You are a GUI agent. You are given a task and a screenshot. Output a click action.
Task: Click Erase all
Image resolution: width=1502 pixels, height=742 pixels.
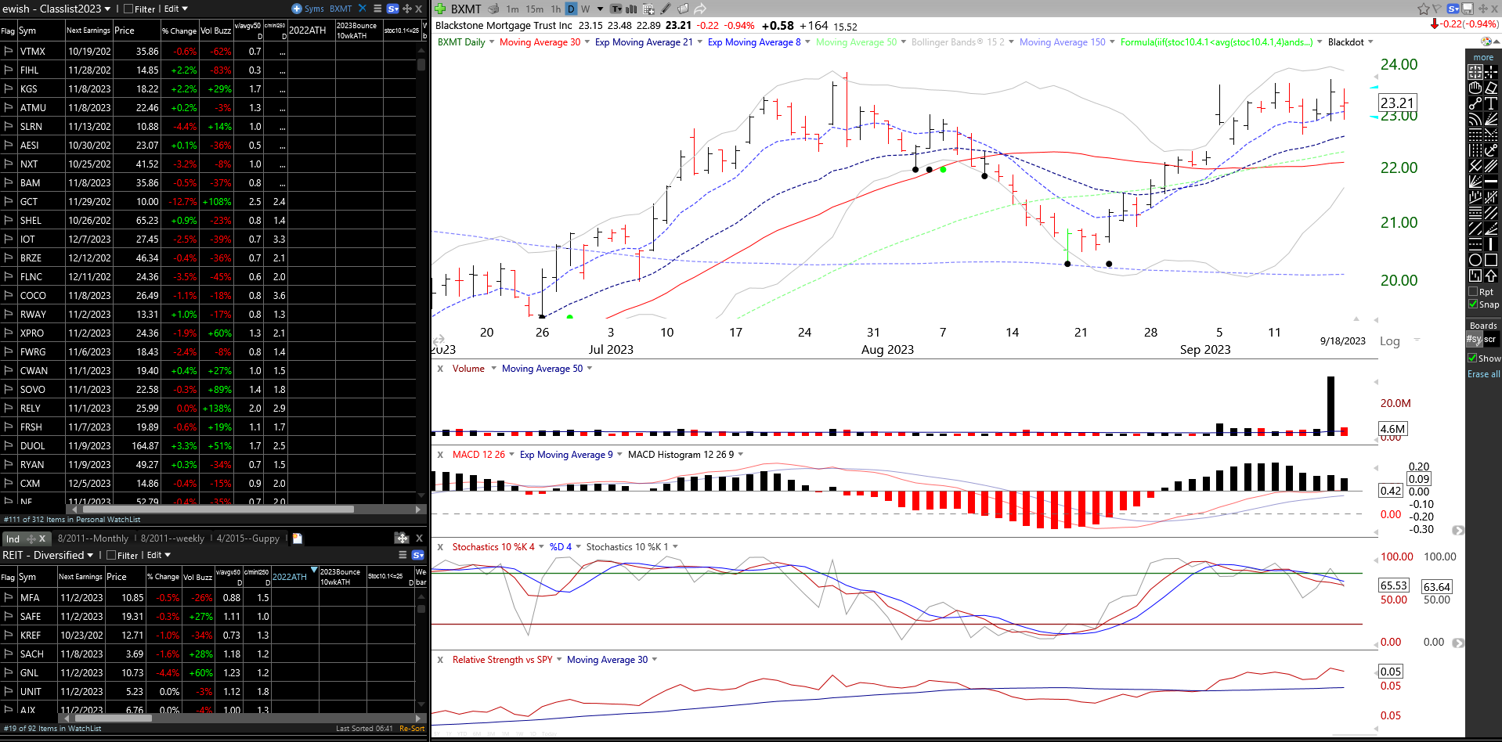1483,374
